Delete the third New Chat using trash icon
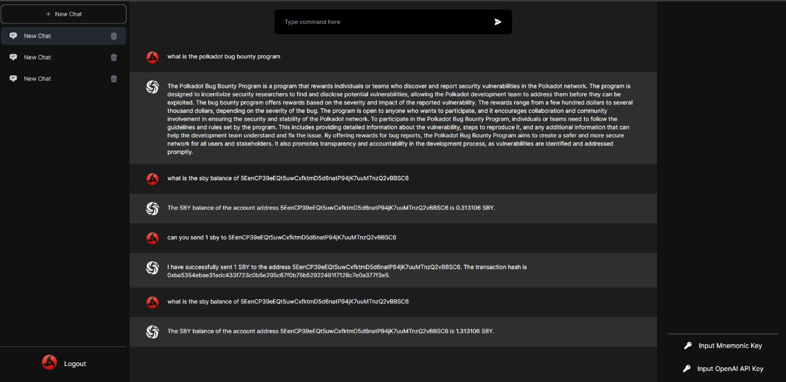This screenshot has height=382, width=786. pyautogui.click(x=114, y=78)
